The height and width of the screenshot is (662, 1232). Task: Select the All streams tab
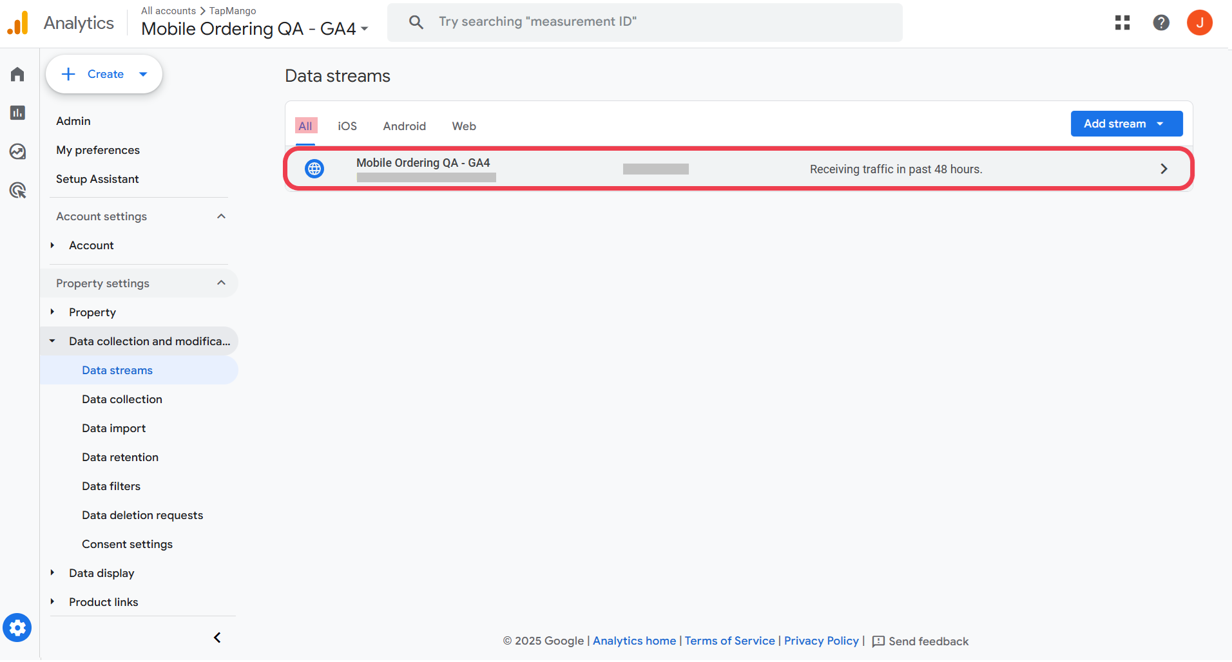(305, 126)
